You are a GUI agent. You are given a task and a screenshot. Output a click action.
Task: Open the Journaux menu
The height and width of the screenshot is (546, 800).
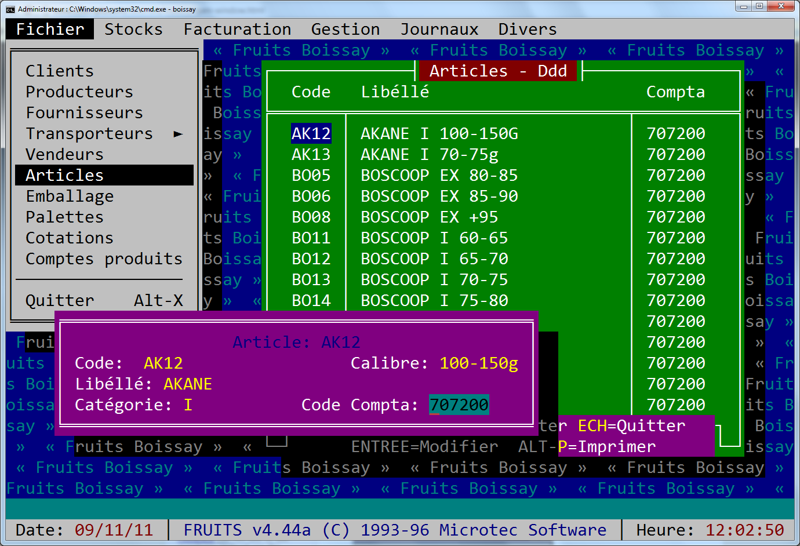click(439, 29)
